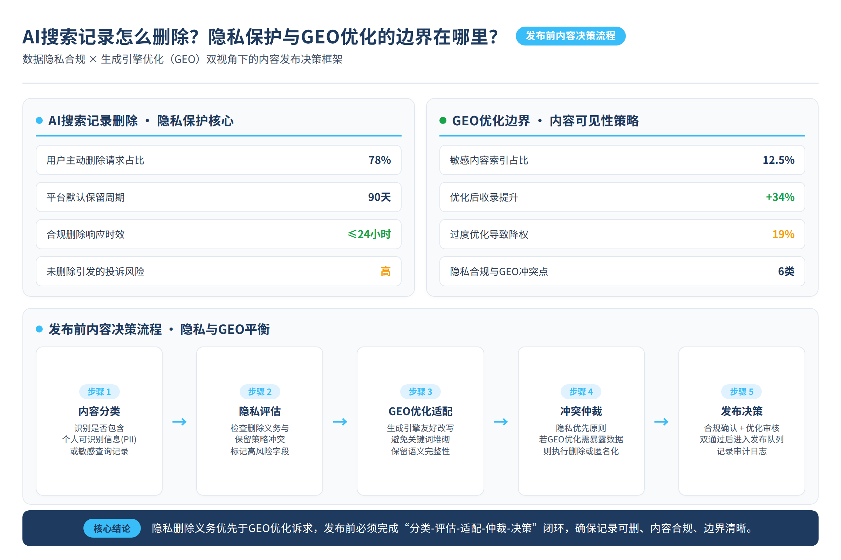Click the description 记录审计日志
This screenshot has width=841, height=560.
[x=741, y=451]
